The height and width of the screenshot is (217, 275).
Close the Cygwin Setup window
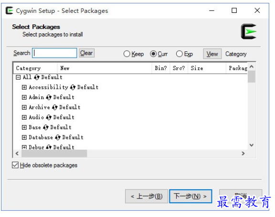click(x=257, y=10)
